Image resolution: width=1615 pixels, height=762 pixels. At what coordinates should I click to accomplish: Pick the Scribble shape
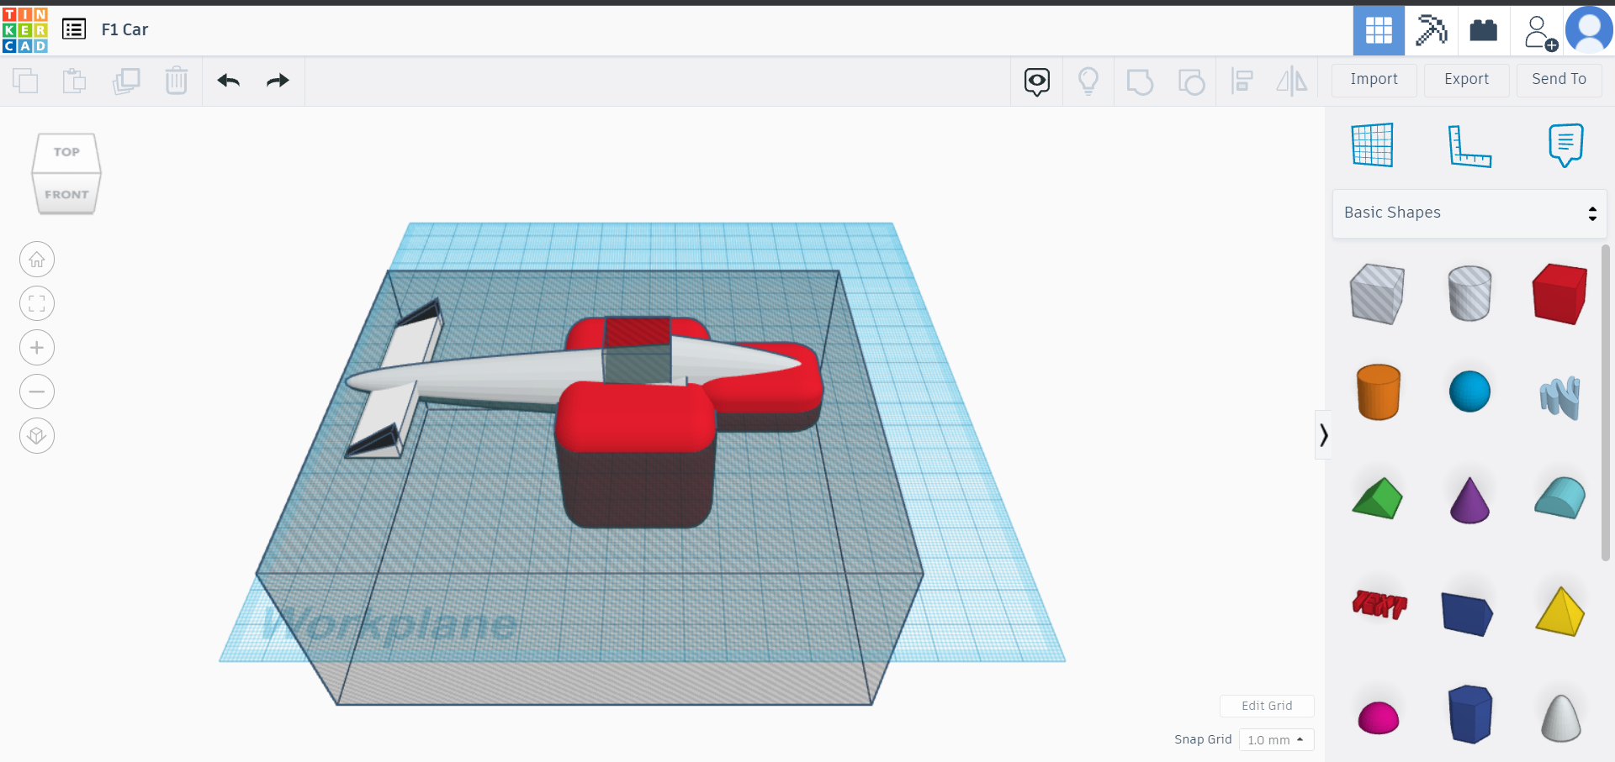(x=1560, y=397)
